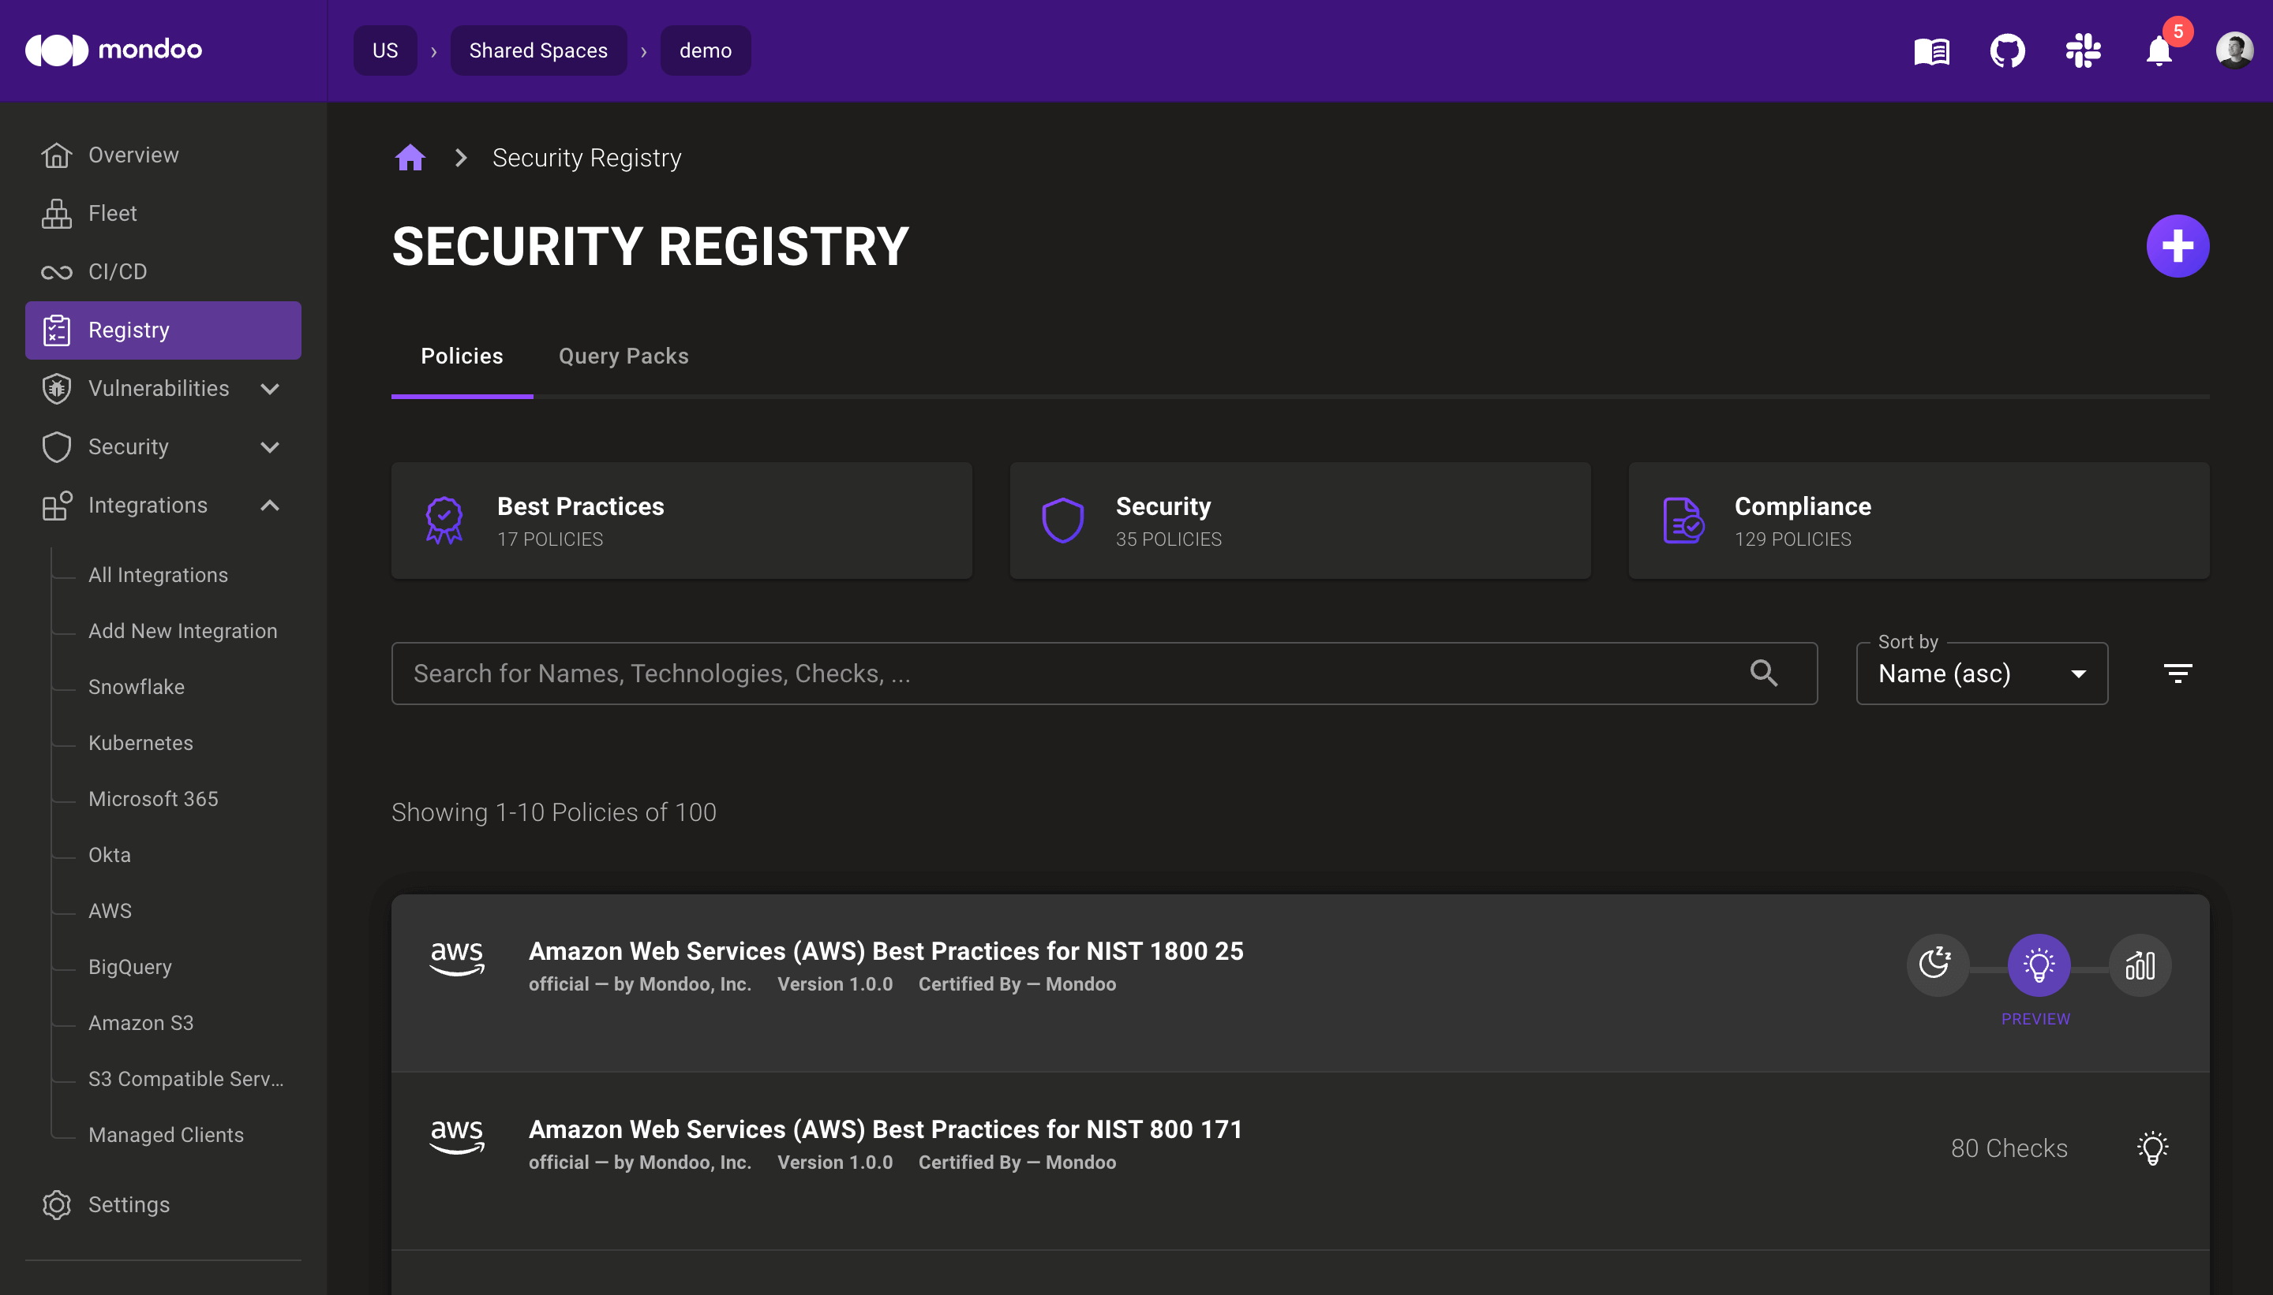The width and height of the screenshot is (2273, 1295).
Task: Enable preview mode lightbulb for NIST 1800 25 policy
Action: coord(2036,965)
